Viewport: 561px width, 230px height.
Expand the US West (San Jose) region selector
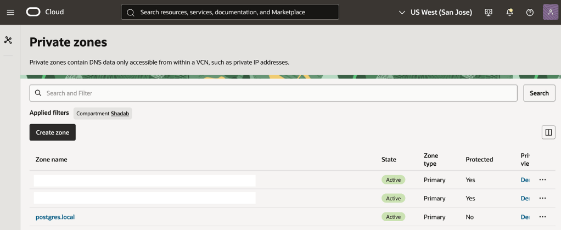tap(435, 12)
